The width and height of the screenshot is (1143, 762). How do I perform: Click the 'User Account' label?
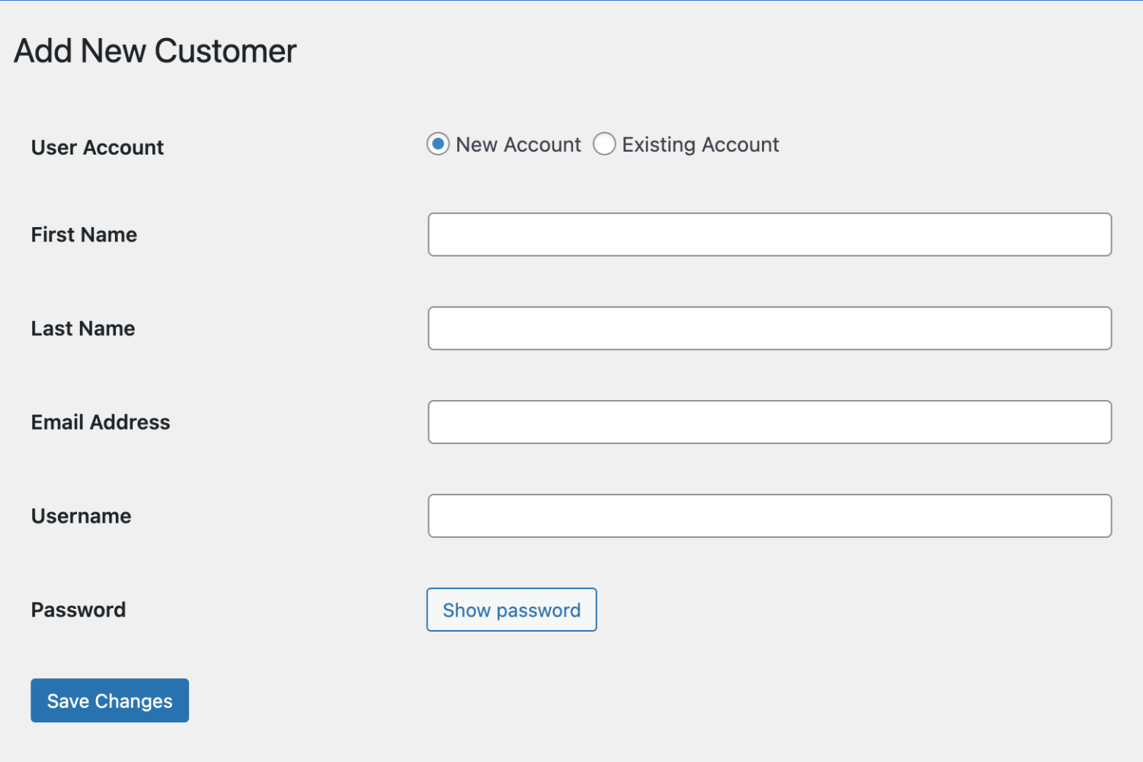point(98,147)
